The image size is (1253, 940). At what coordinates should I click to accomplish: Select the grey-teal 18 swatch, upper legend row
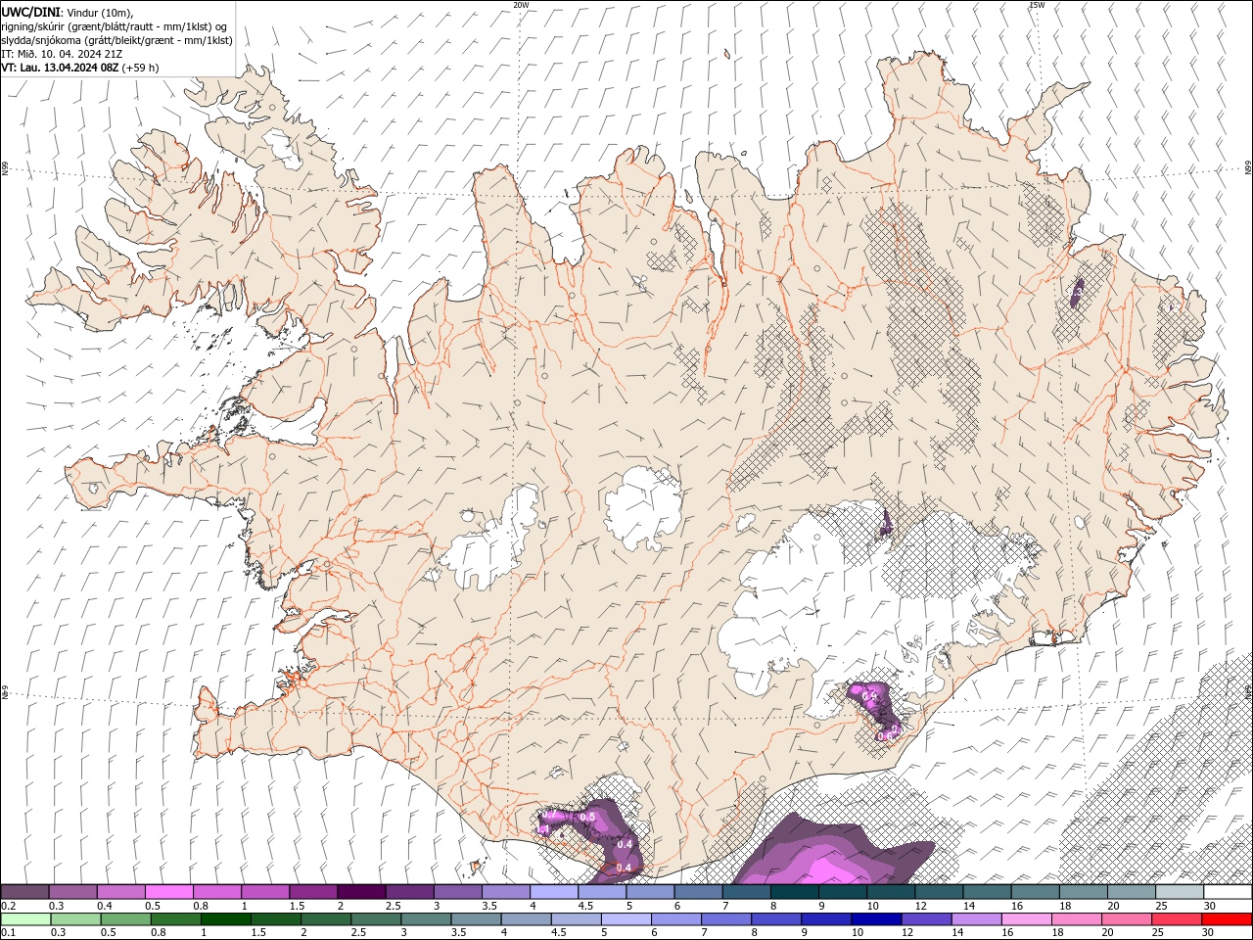click(1084, 892)
